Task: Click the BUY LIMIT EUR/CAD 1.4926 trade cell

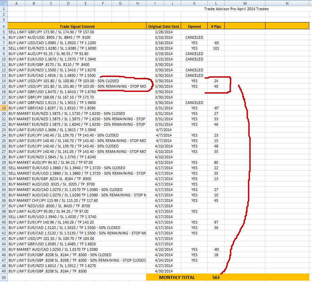Action: point(77,75)
